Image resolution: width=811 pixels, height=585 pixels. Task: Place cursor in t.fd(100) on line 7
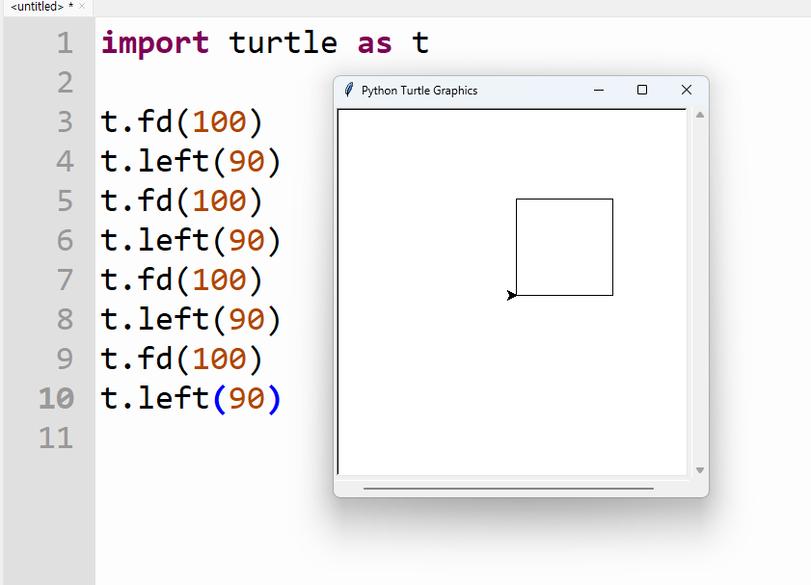(x=181, y=279)
